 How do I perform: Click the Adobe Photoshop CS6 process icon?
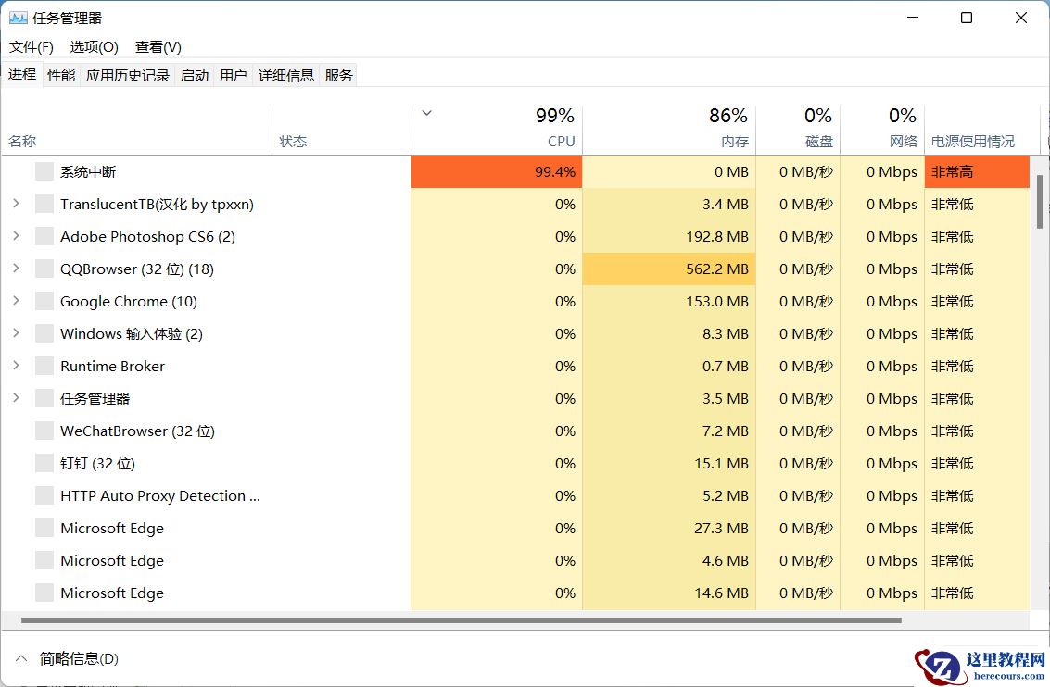click(44, 236)
